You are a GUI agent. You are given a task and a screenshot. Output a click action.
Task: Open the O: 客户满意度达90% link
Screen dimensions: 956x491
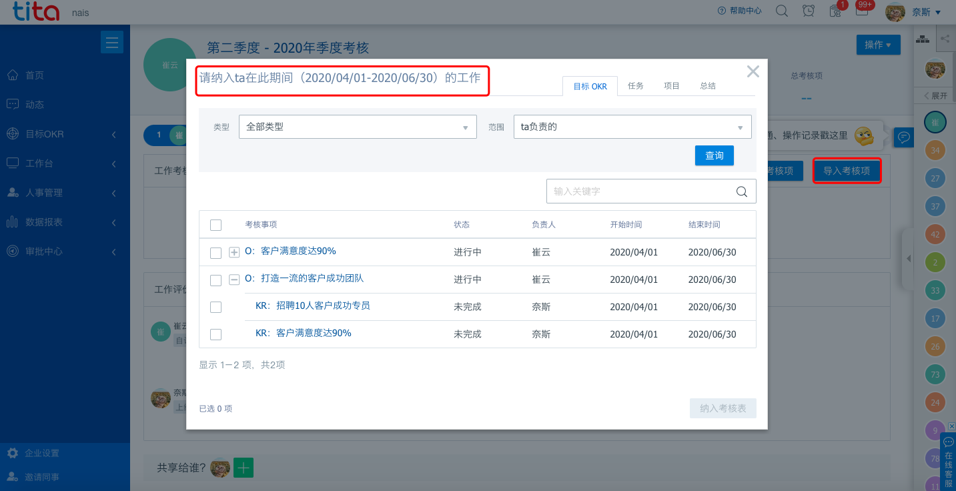click(290, 251)
